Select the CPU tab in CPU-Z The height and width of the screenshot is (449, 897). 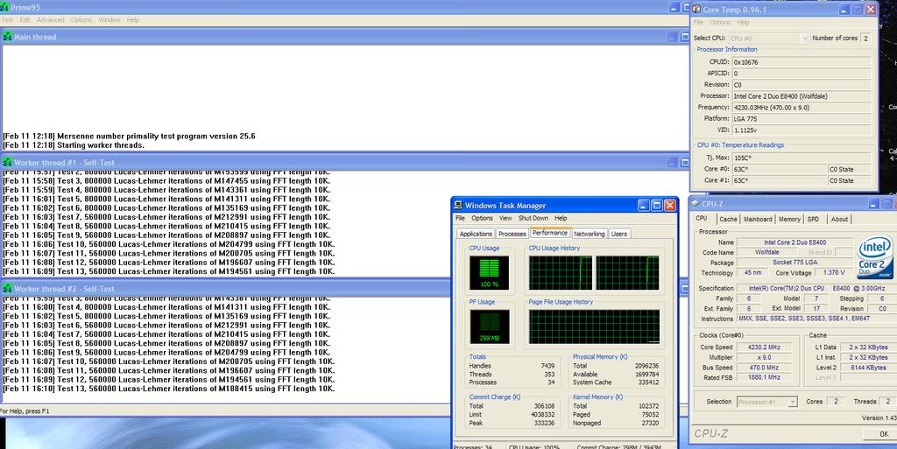point(702,218)
